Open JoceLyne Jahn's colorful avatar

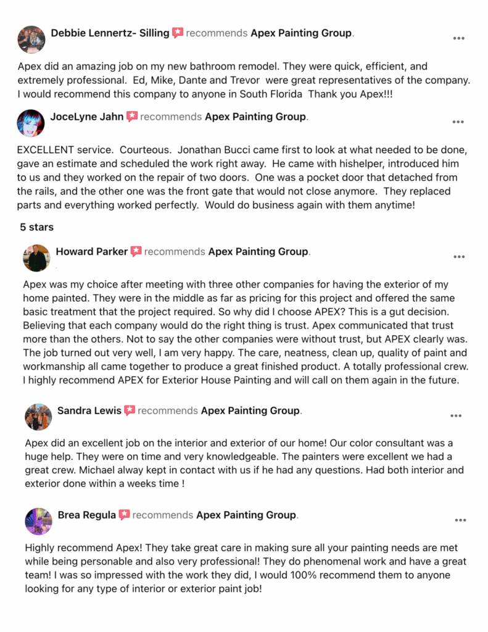tap(31, 123)
